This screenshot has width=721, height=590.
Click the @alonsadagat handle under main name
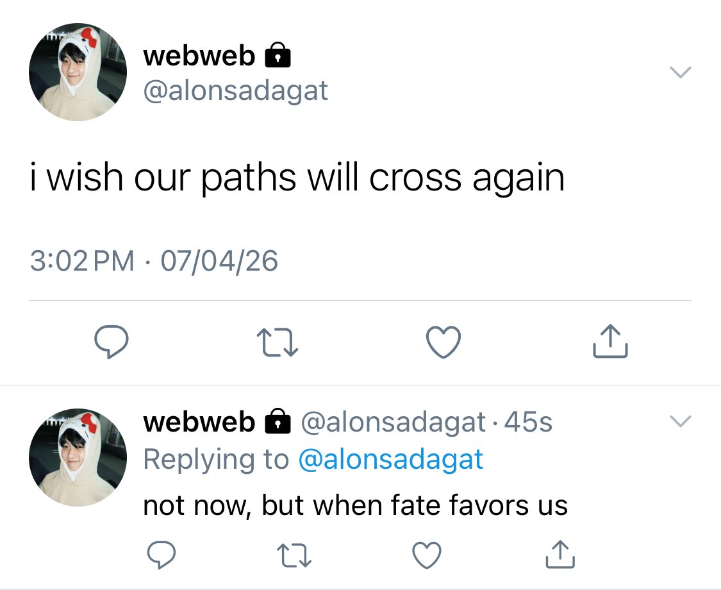pos(235,90)
